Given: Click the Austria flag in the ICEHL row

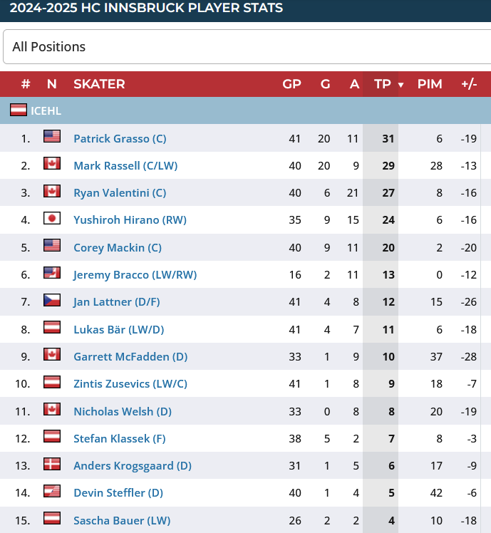Looking at the screenshot, I should click(x=19, y=110).
